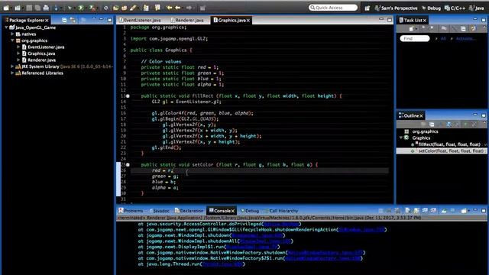Toggle Link with Editor in Package Explorer

click(x=73, y=20)
